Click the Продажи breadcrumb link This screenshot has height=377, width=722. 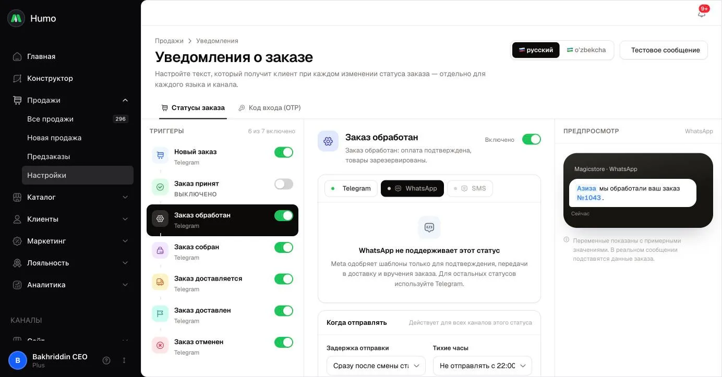[169, 41]
